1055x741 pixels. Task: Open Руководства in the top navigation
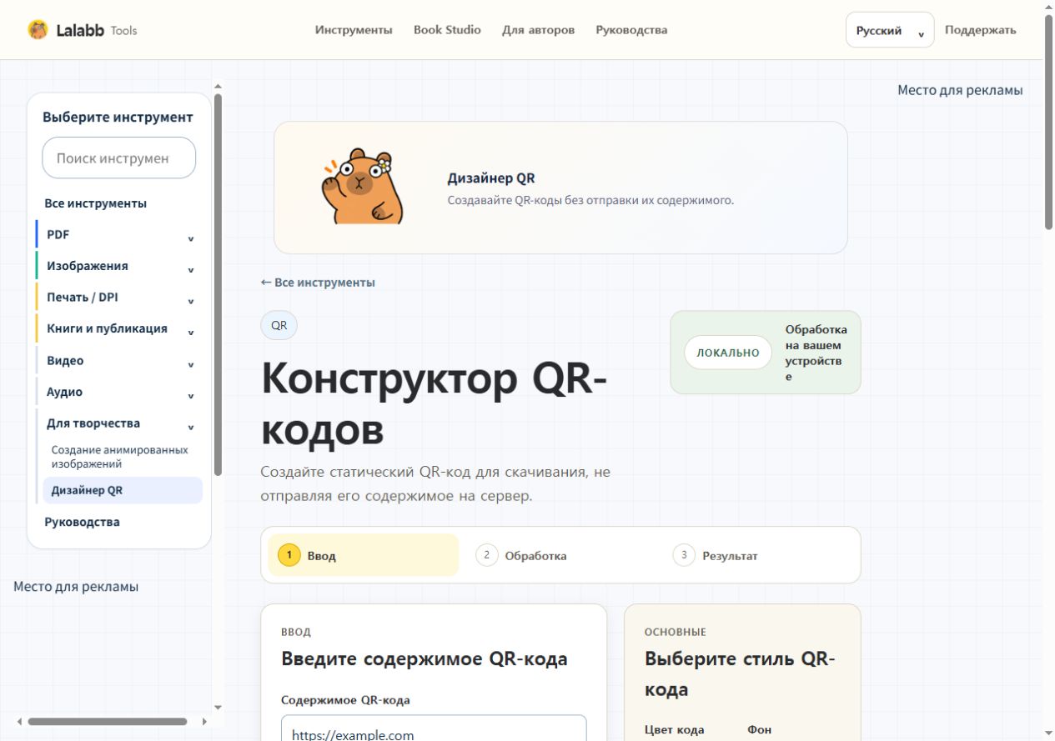tap(631, 30)
